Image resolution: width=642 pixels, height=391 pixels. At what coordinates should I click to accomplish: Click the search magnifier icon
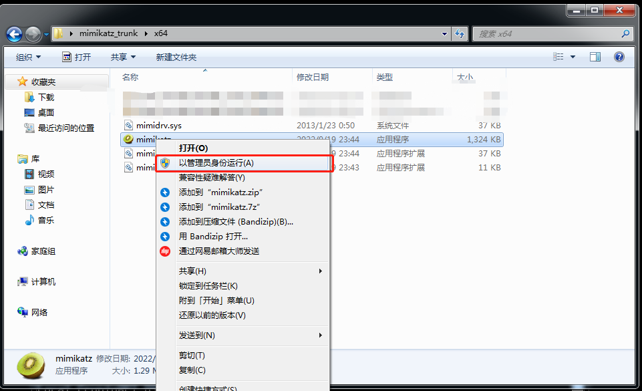(625, 33)
